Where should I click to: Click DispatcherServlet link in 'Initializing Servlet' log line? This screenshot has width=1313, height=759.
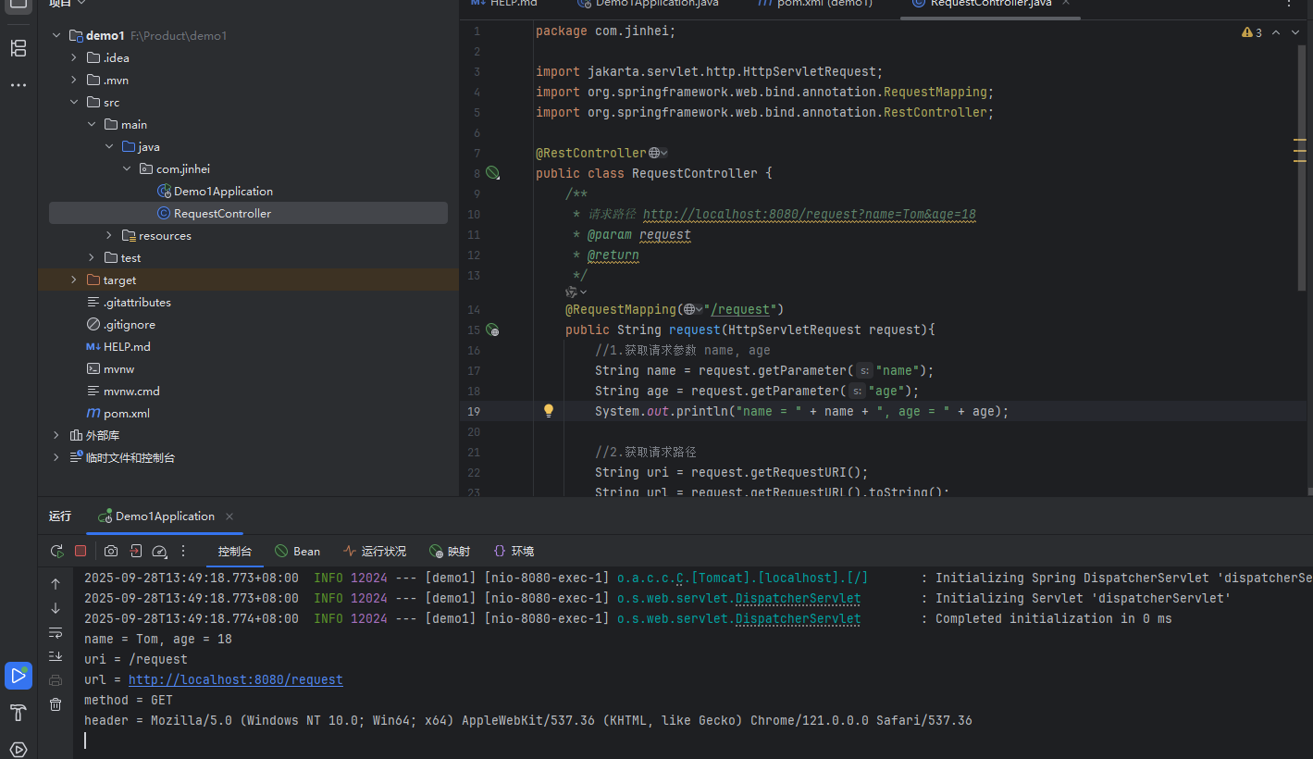799,598
